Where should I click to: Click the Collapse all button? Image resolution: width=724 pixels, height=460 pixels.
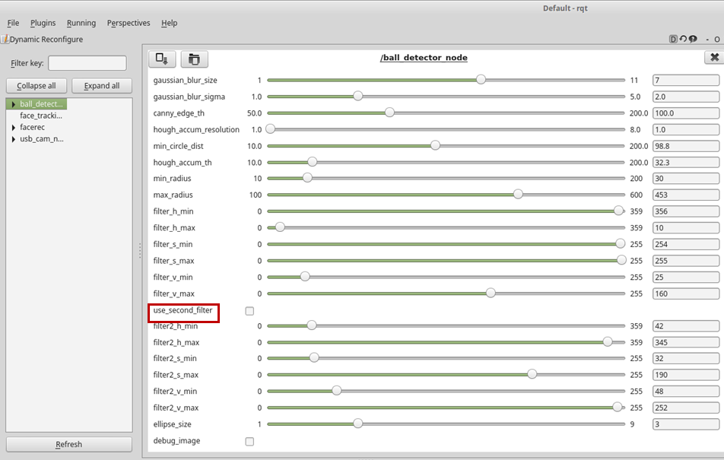[x=37, y=86]
